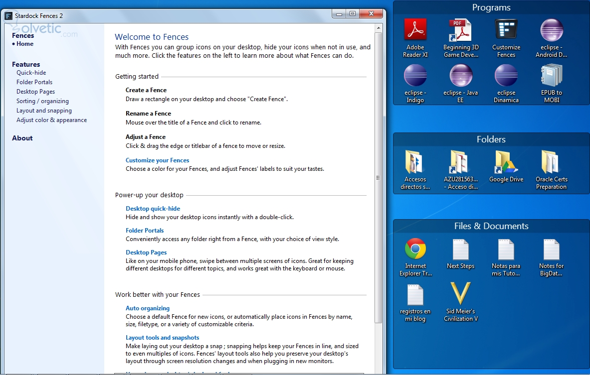Image resolution: width=590 pixels, height=375 pixels.
Task: Follow the Customize your Fences link
Action: (x=157, y=160)
